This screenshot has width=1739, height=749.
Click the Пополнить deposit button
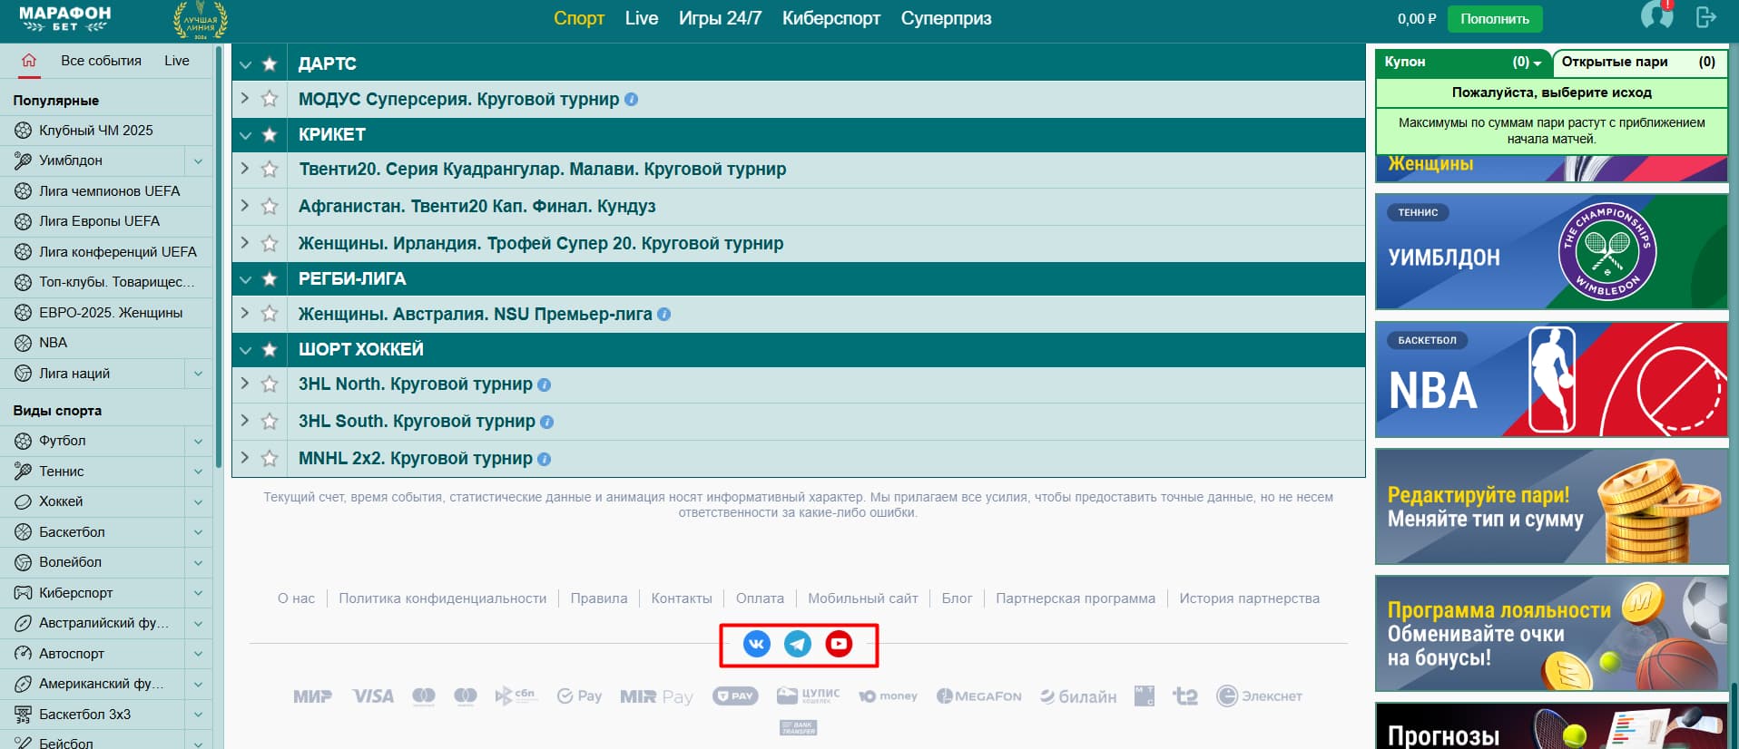click(1494, 18)
